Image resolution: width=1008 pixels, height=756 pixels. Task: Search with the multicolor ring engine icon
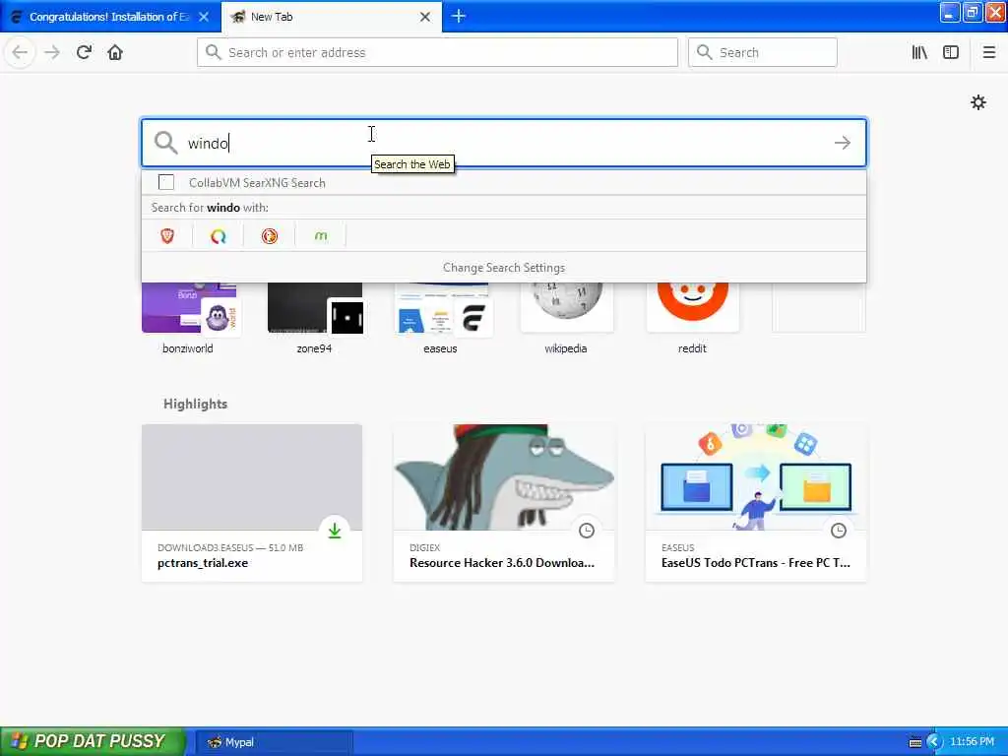219,236
